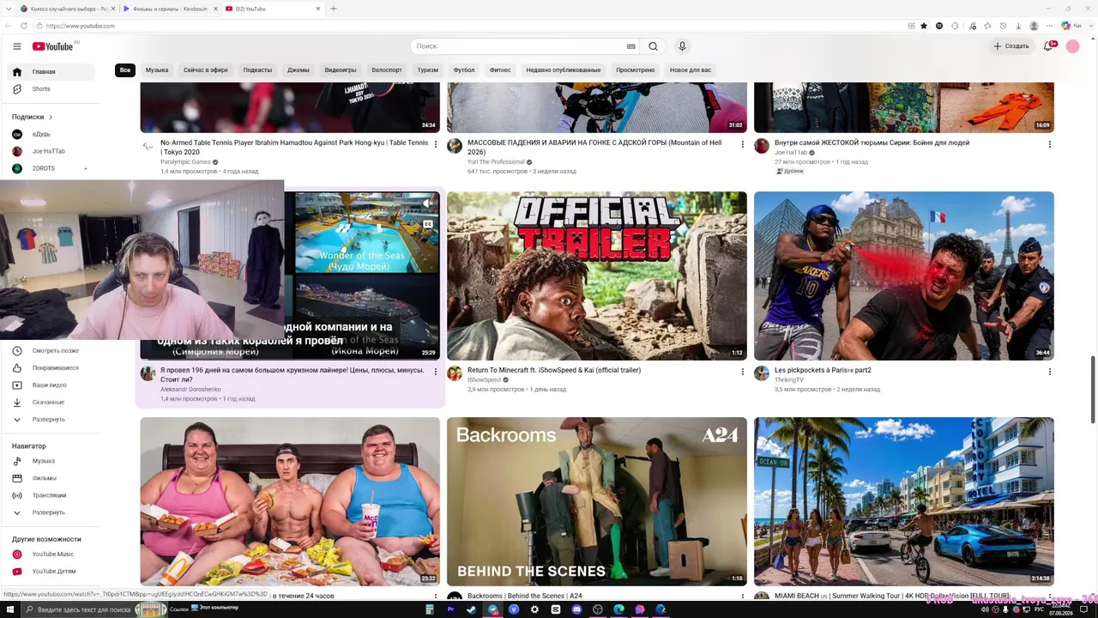Screen dimensions: 1098x618
Task: Open the browser tab list dropdown
Action: (x=8, y=9)
